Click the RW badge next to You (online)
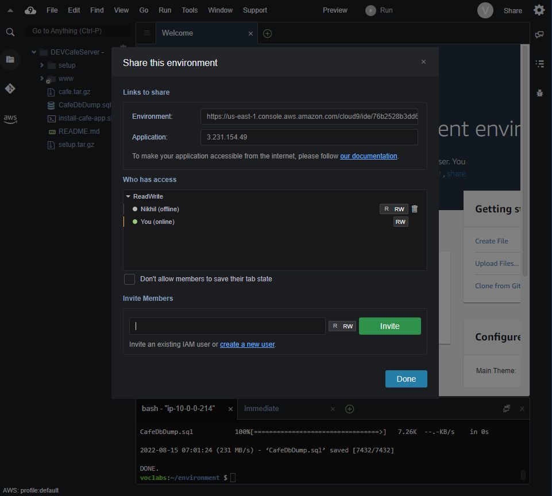 click(400, 222)
